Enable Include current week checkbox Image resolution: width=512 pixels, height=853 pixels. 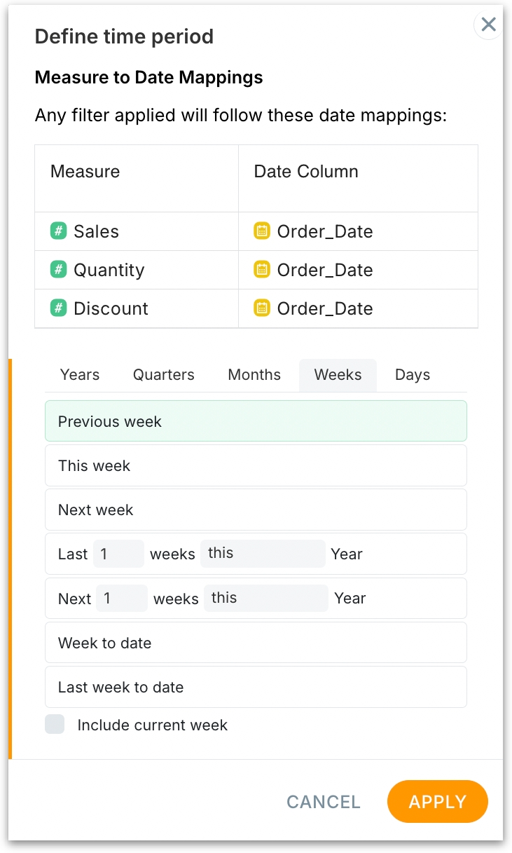55,725
